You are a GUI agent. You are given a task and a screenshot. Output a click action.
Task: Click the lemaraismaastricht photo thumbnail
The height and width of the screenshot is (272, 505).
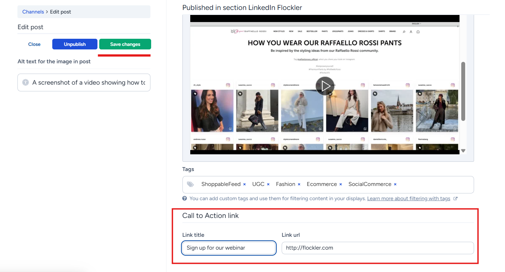pyautogui.click(x=392, y=111)
